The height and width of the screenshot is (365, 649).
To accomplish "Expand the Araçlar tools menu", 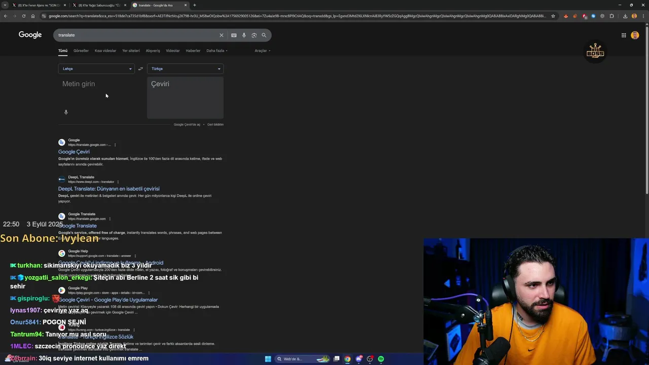I will pos(262,51).
